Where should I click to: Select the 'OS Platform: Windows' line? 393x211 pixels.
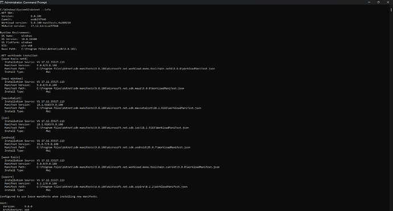click(17, 42)
